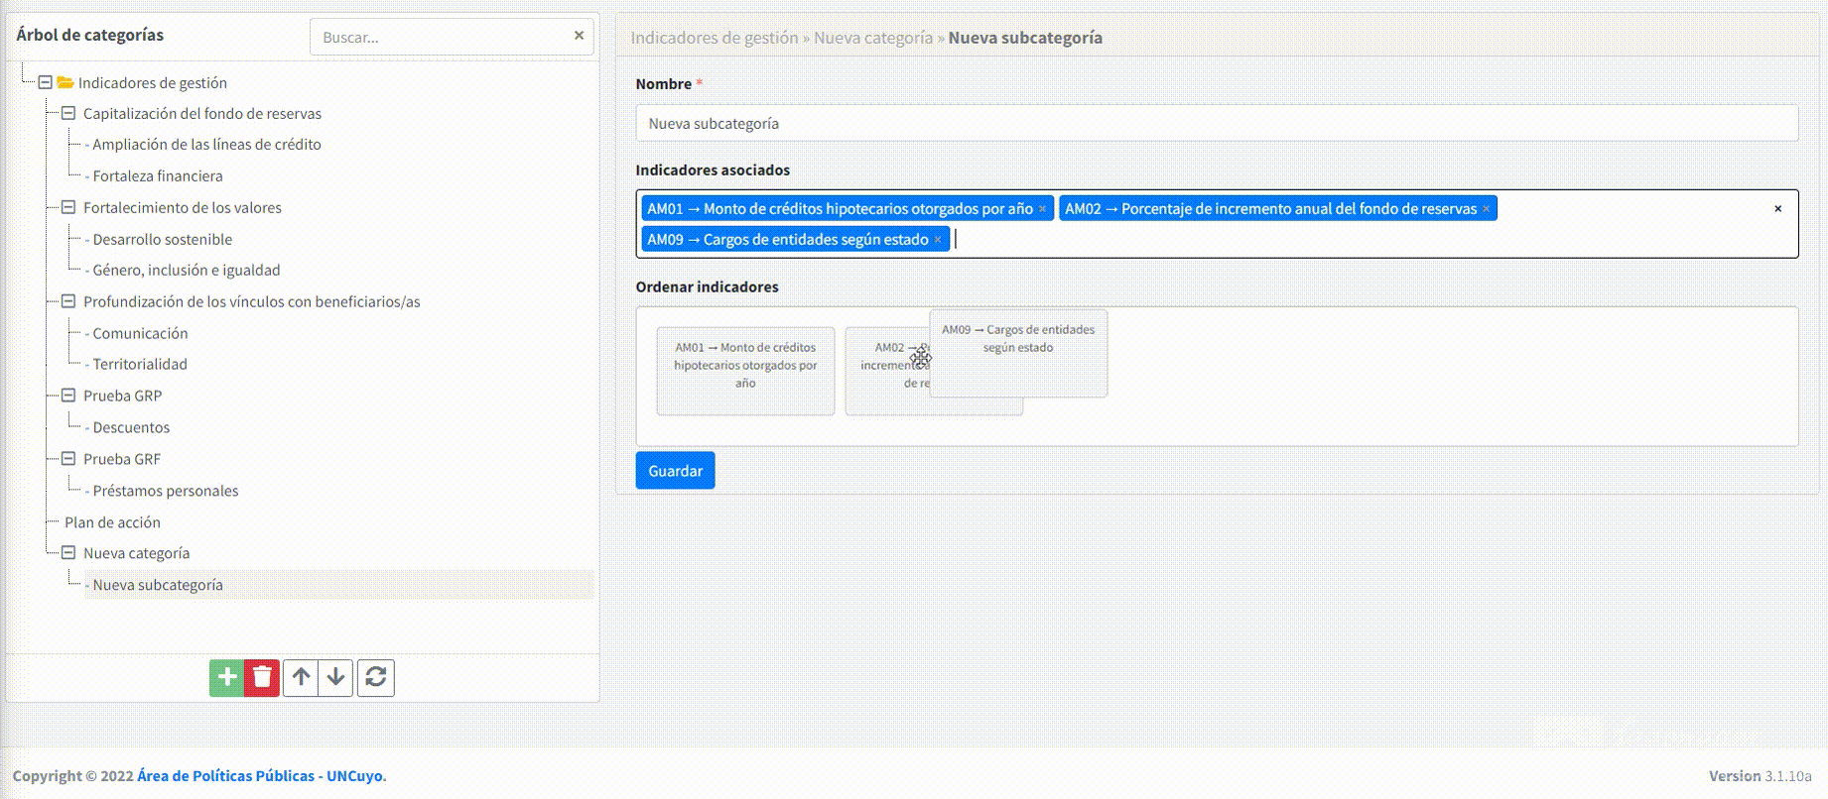Select Plan de acción in tree

pos(112,522)
